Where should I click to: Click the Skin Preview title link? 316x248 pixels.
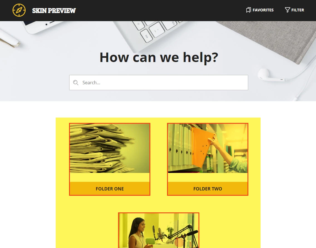[x=54, y=11]
